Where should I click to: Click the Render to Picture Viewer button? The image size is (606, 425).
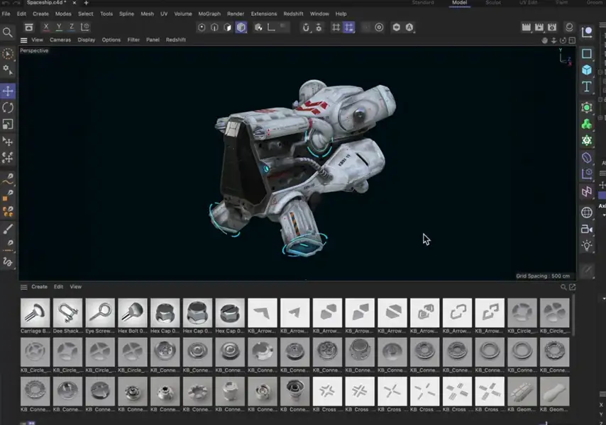click(539, 27)
